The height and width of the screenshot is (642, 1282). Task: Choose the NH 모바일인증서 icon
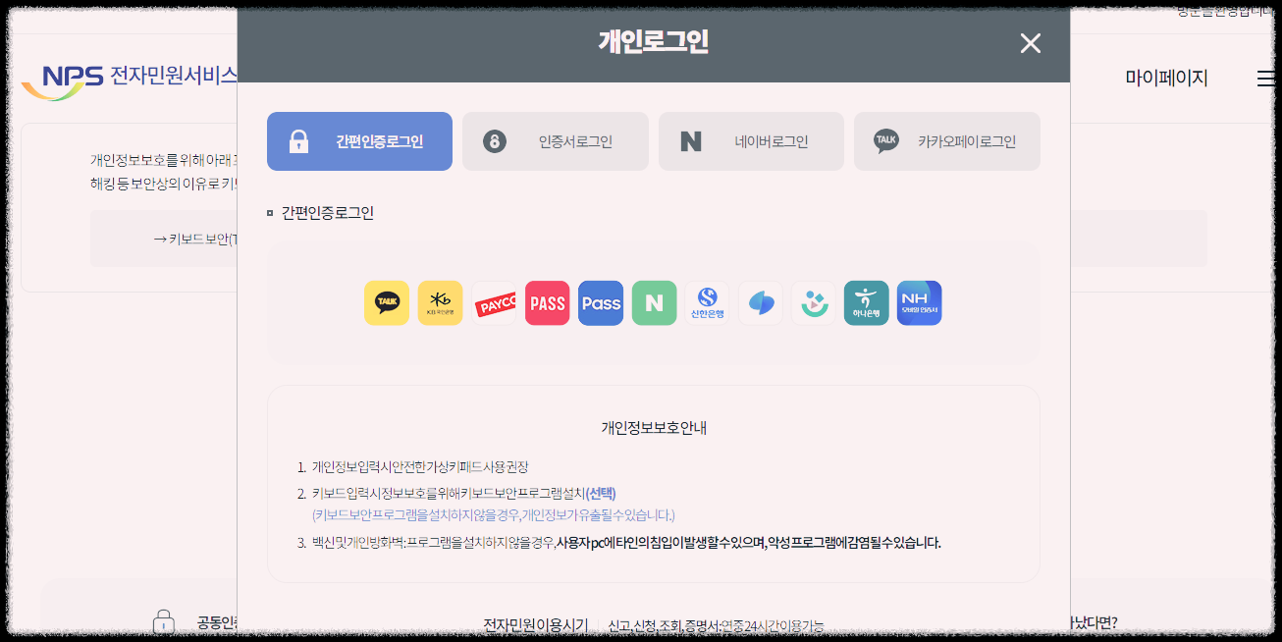click(919, 302)
